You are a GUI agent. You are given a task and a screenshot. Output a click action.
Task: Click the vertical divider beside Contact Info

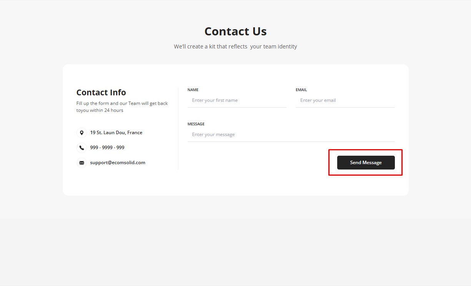(178, 128)
